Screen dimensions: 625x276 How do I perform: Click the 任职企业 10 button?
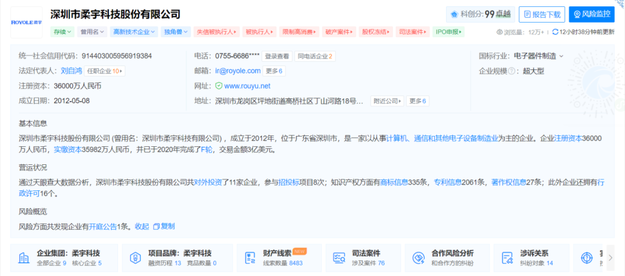[x=104, y=71]
